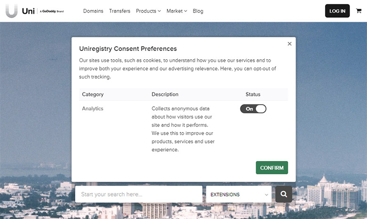Open the Extensions dropdown
The image size is (367, 219).
pos(239,194)
